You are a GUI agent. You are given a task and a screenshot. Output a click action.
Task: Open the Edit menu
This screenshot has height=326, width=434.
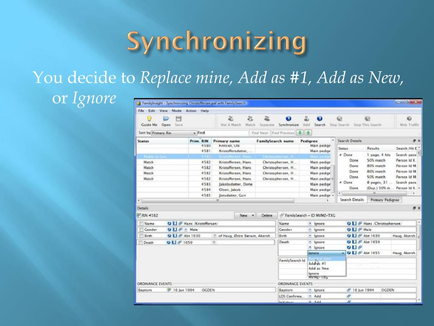[151, 111]
